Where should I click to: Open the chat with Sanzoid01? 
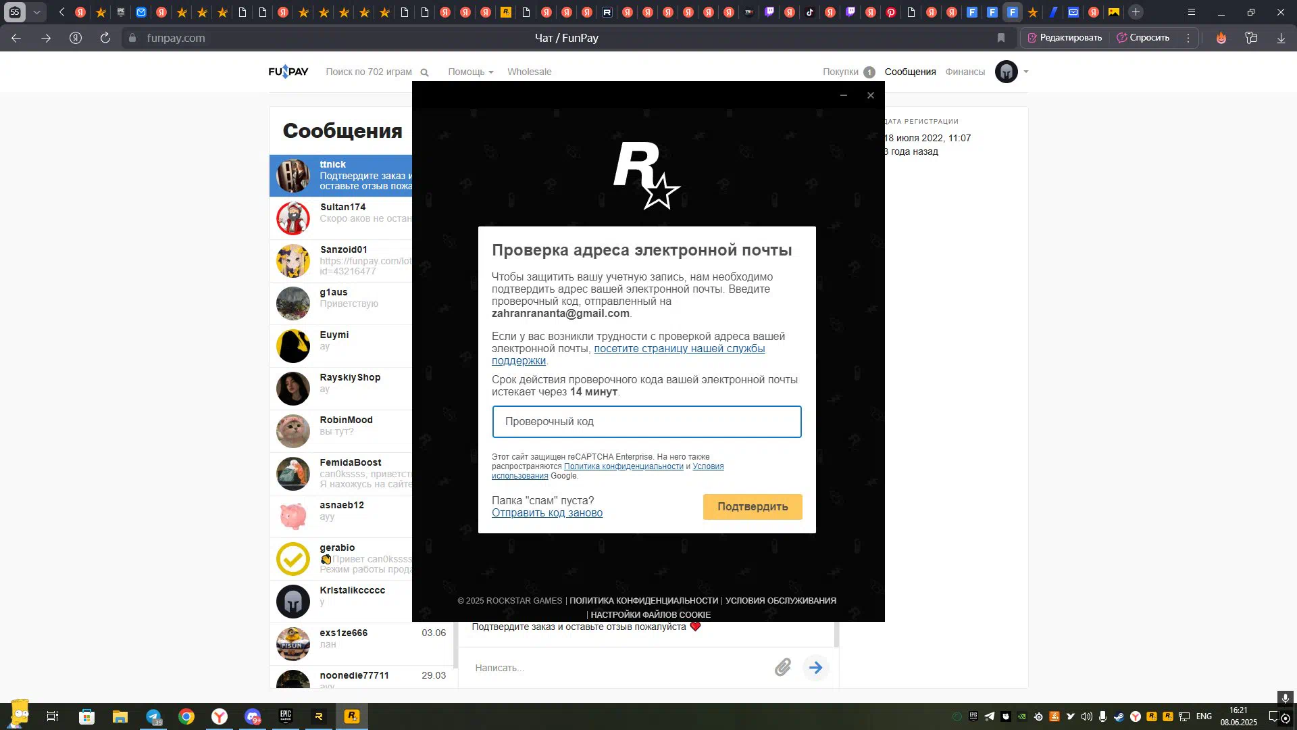pyautogui.click(x=341, y=261)
